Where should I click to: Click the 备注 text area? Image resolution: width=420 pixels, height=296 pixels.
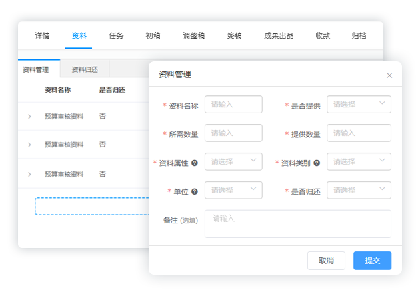[x=297, y=223]
